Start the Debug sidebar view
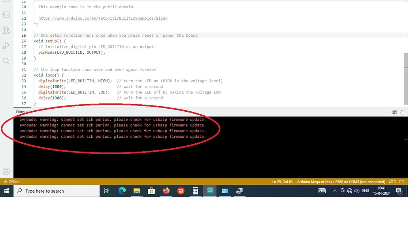The width and height of the screenshot is (409, 229). [x=6, y=45]
